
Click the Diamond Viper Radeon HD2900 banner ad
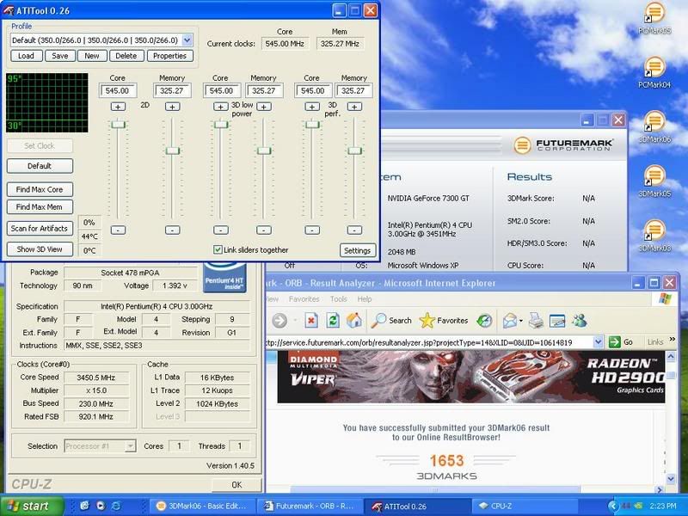[x=470, y=377]
